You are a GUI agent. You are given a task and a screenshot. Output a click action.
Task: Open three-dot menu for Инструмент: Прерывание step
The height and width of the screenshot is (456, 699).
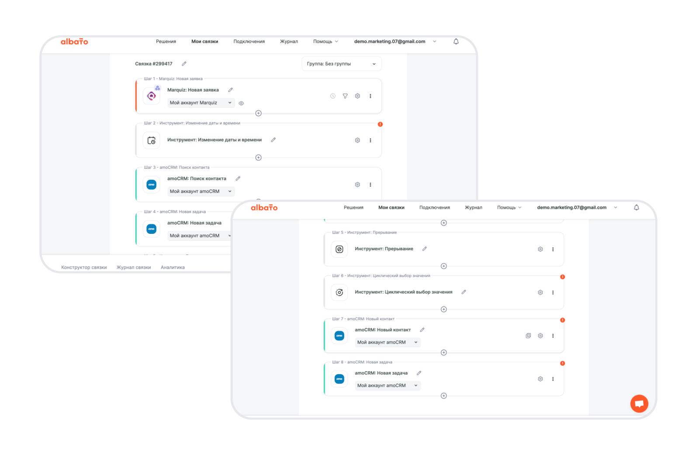point(553,249)
